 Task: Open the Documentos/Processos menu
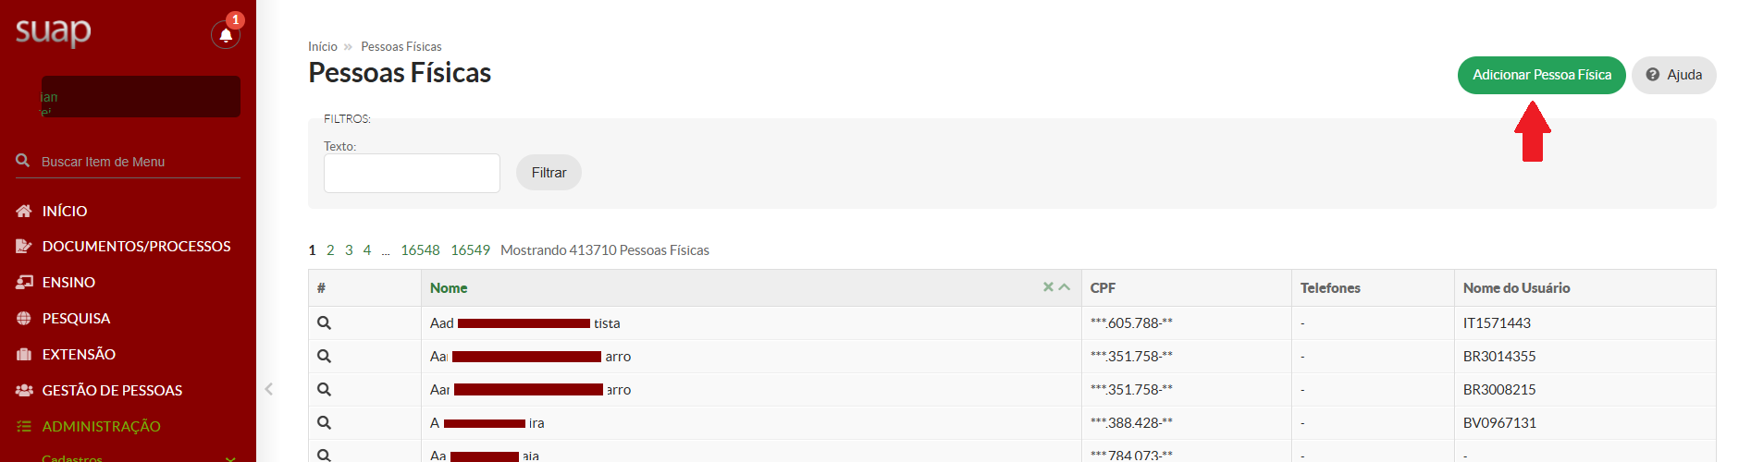tap(136, 246)
